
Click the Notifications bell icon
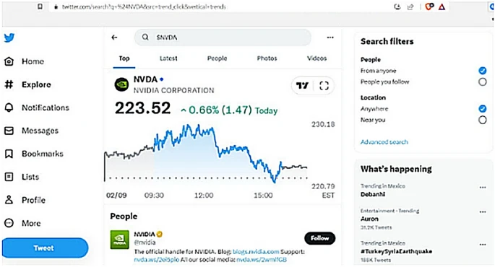(x=9, y=108)
